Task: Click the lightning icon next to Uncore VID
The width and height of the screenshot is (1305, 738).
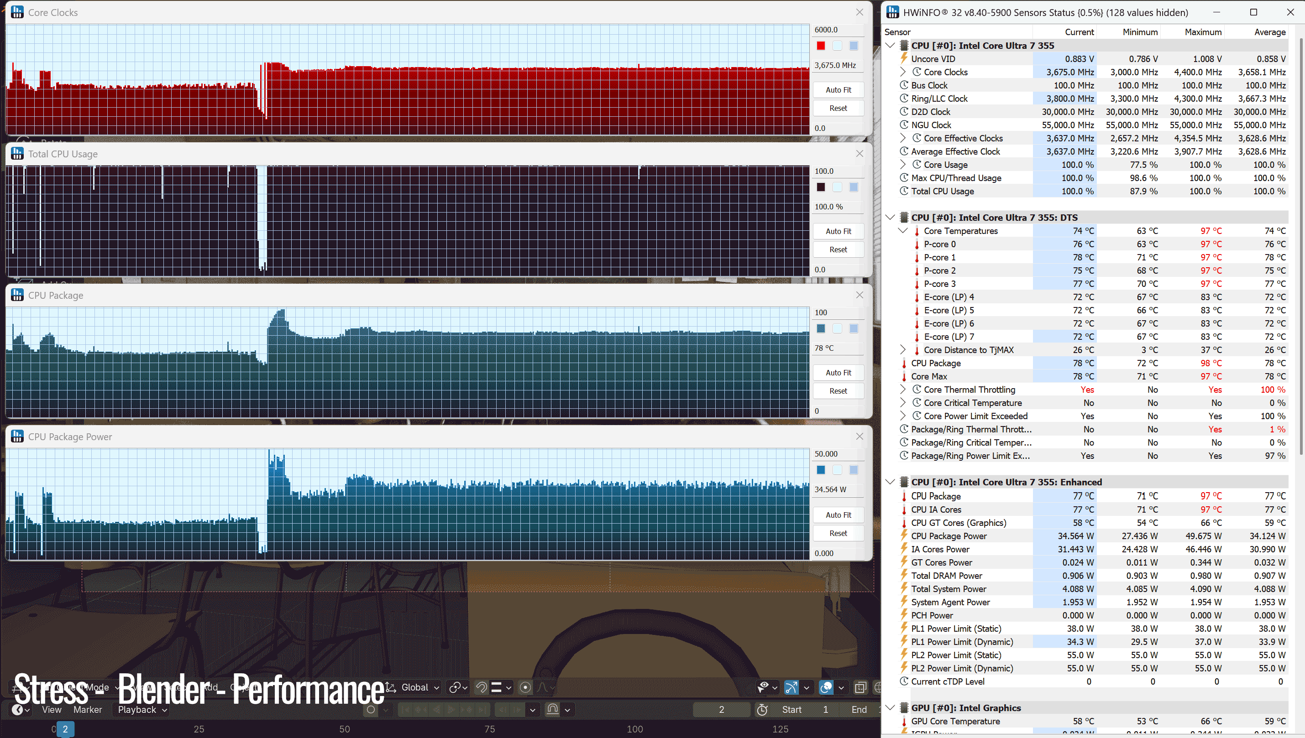Action: point(904,59)
